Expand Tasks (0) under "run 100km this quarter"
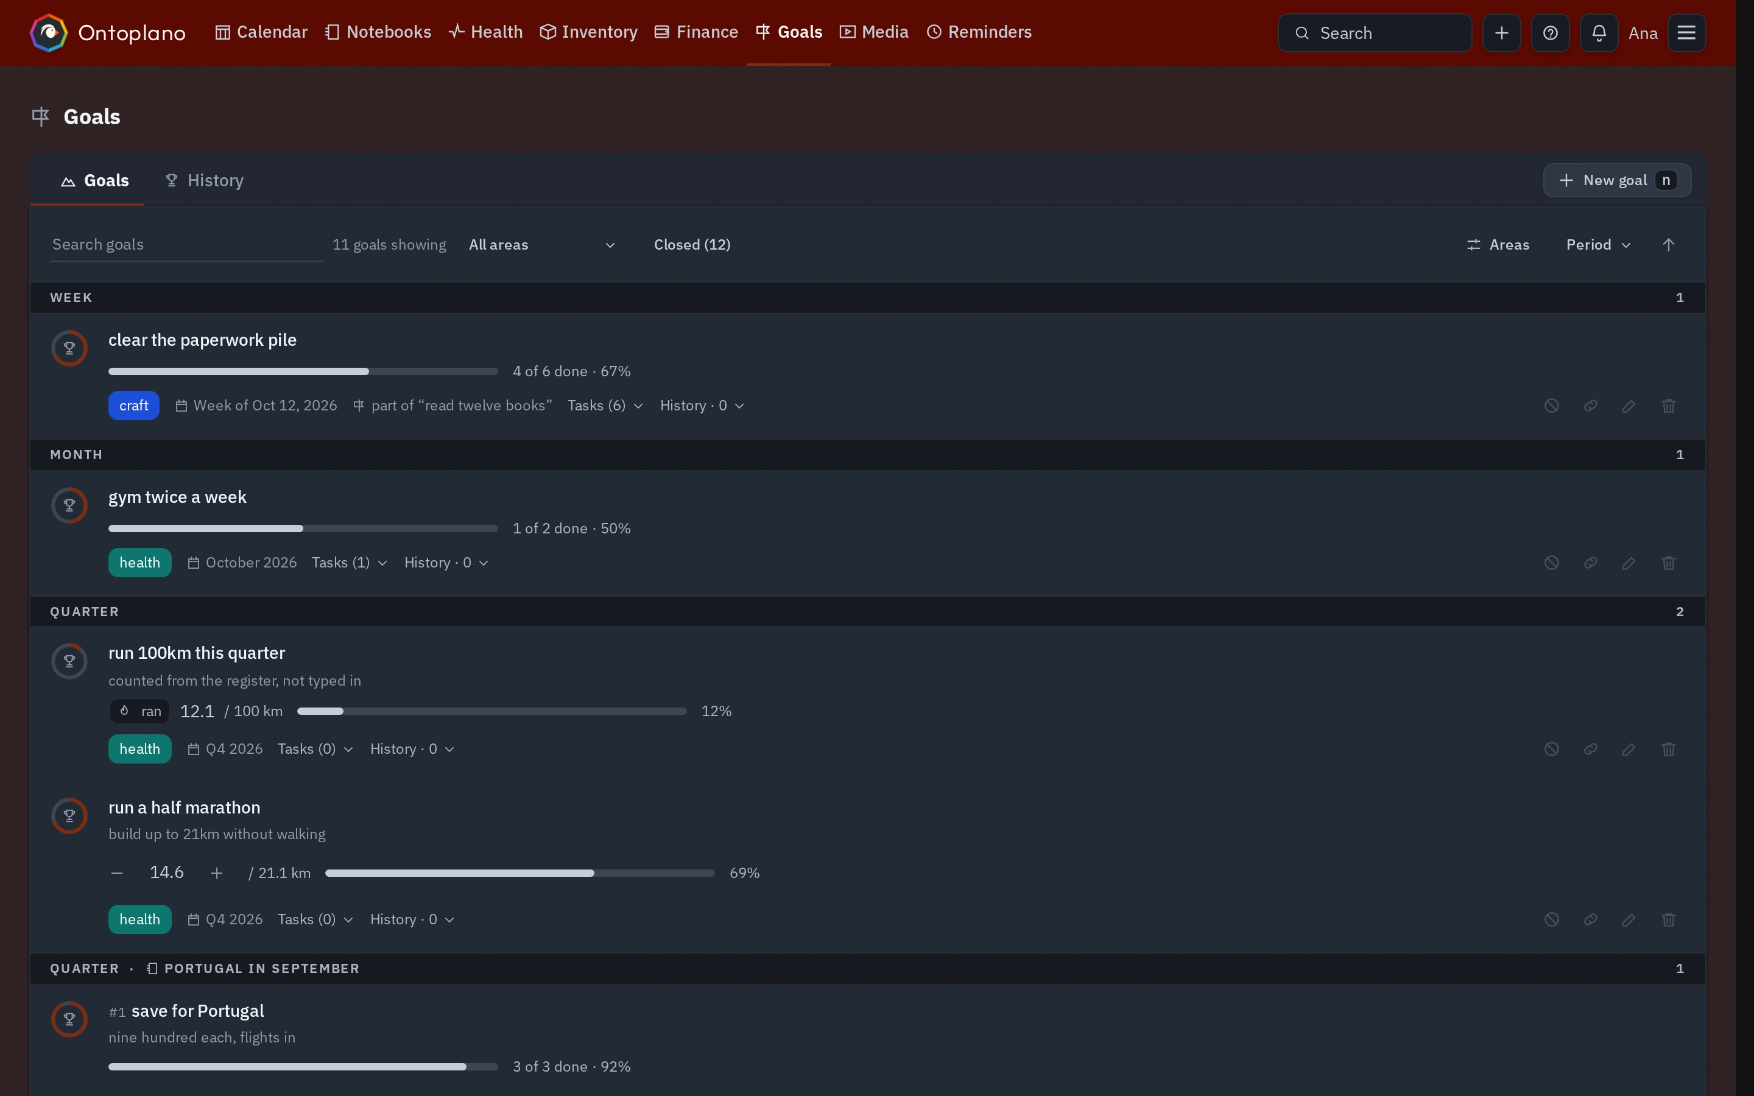 coord(315,749)
